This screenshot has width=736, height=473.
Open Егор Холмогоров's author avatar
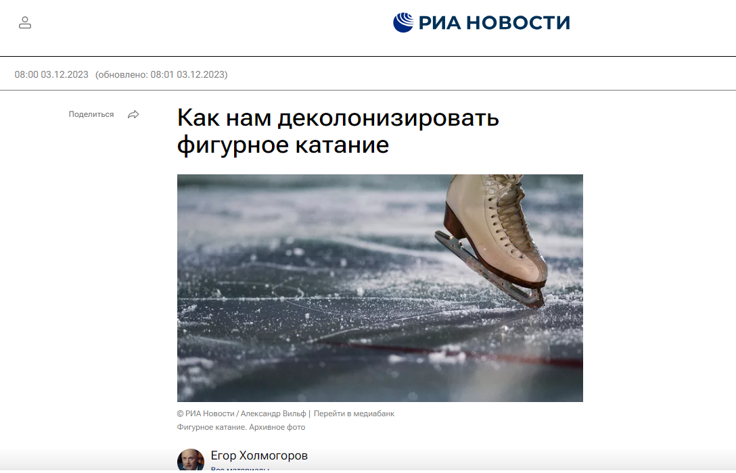coord(191,460)
